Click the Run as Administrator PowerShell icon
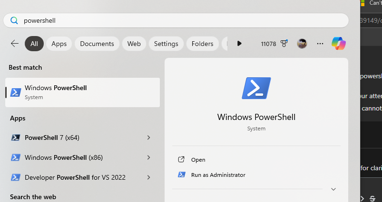This screenshot has width=382, height=202. pyautogui.click(x=182, y=174)
